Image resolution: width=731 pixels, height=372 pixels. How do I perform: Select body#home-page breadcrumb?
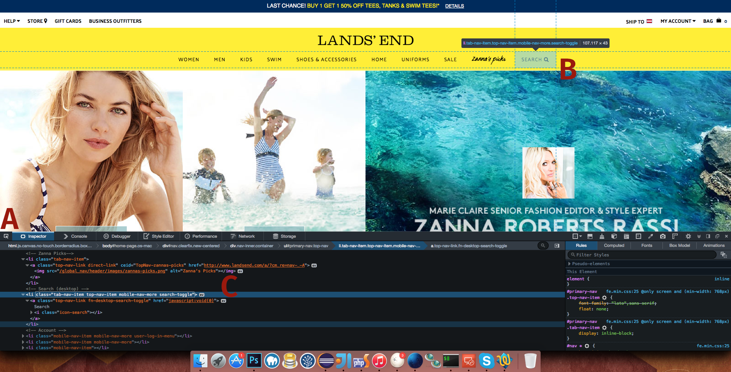pyautogui.click(x=127, y=246)
